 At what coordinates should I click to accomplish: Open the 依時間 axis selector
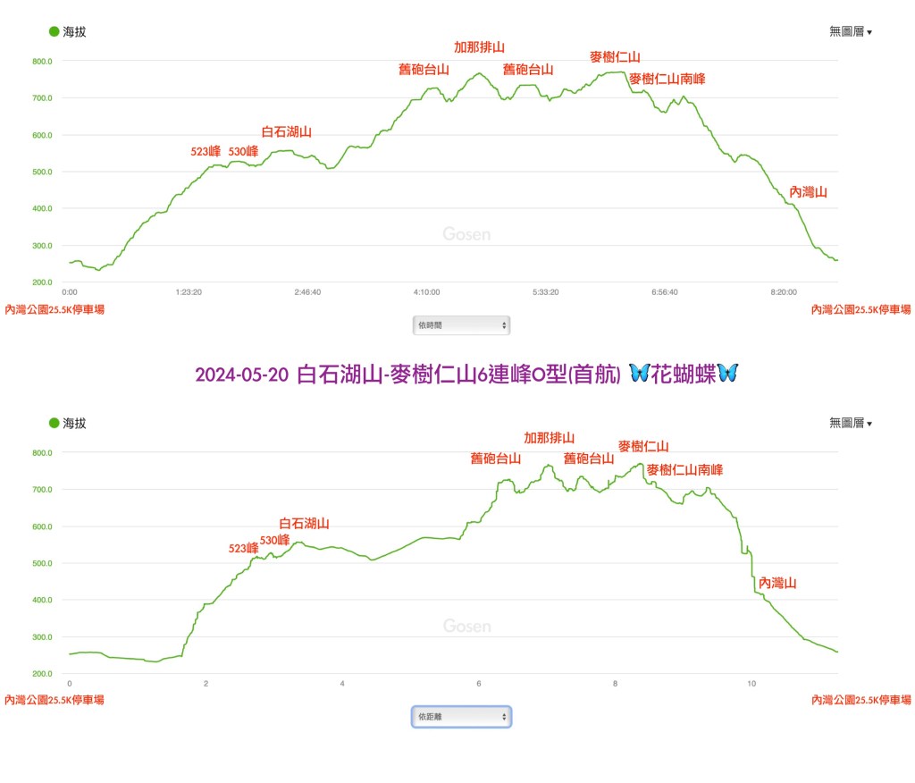click(461, 325)
